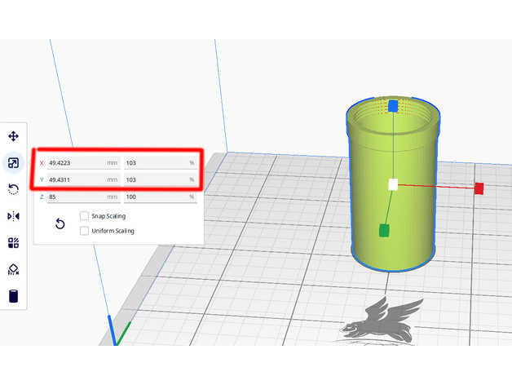The width and height of the screenshot is (512, 385).
Task: Enable the Uniform Scaling checkbox
Action: (x=85, y=231)
